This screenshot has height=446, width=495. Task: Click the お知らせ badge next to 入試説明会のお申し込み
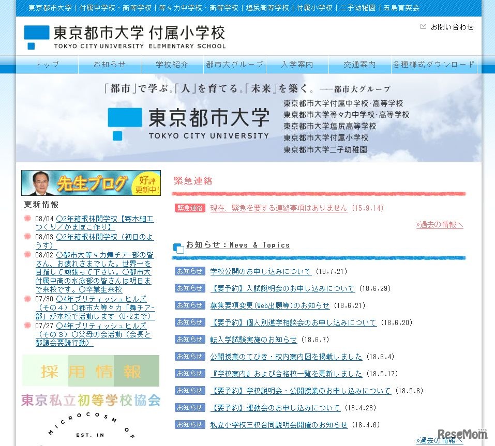190,288
